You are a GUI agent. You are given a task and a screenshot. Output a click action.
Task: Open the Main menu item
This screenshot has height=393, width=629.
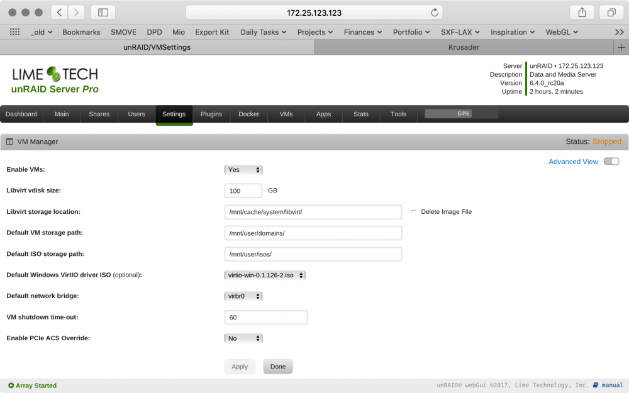coord(62,114)
